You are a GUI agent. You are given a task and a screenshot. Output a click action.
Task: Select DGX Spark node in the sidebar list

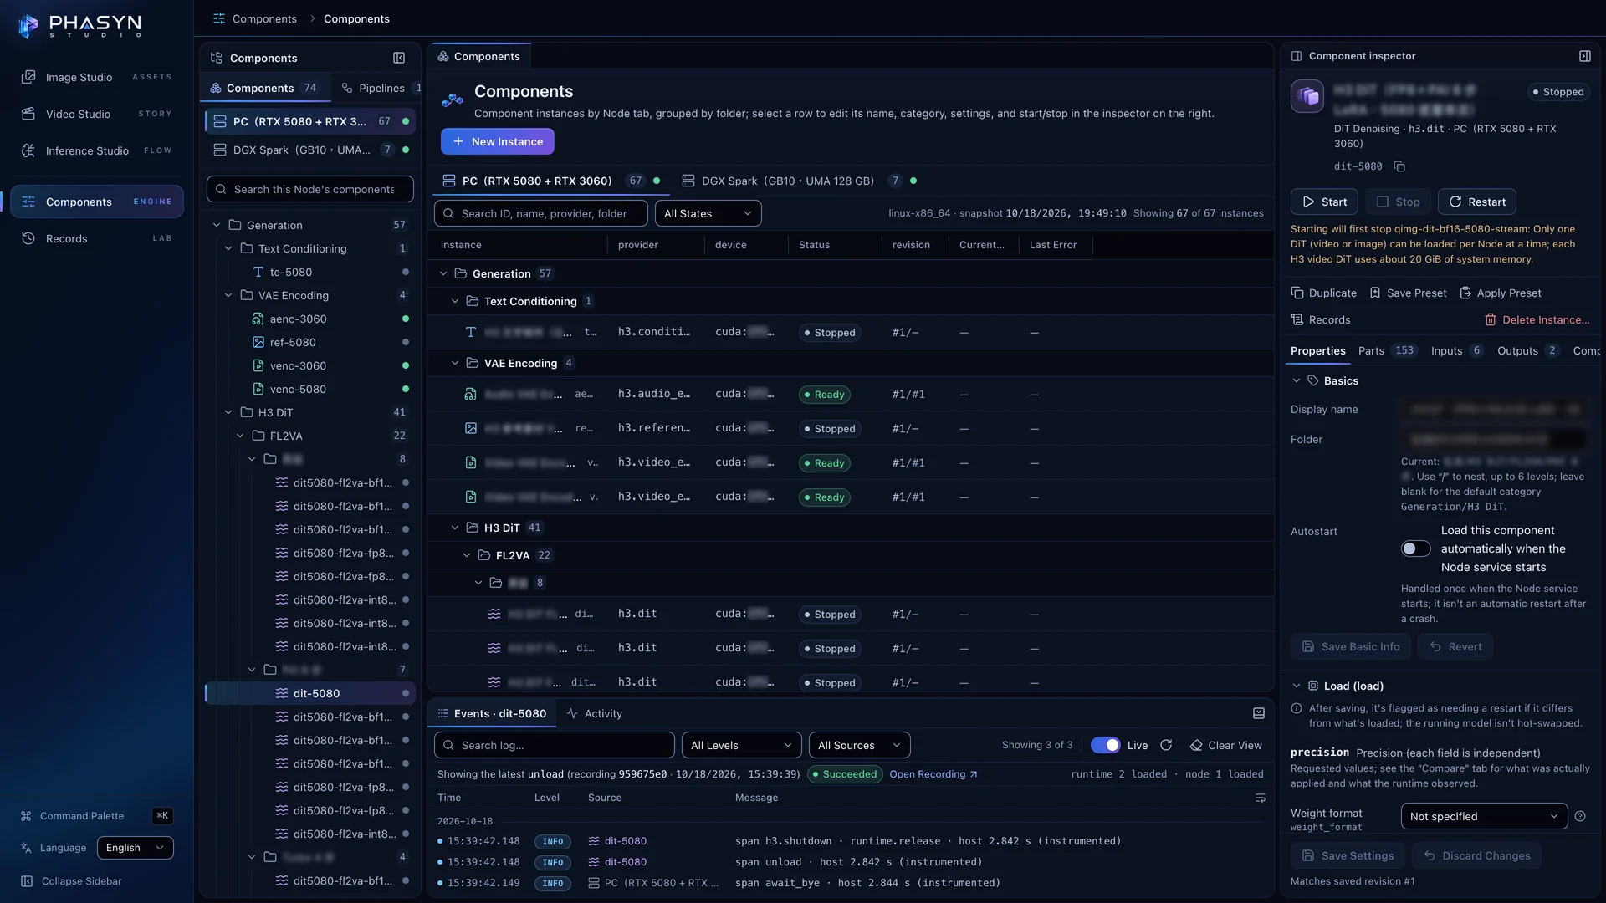coord(310,150)
